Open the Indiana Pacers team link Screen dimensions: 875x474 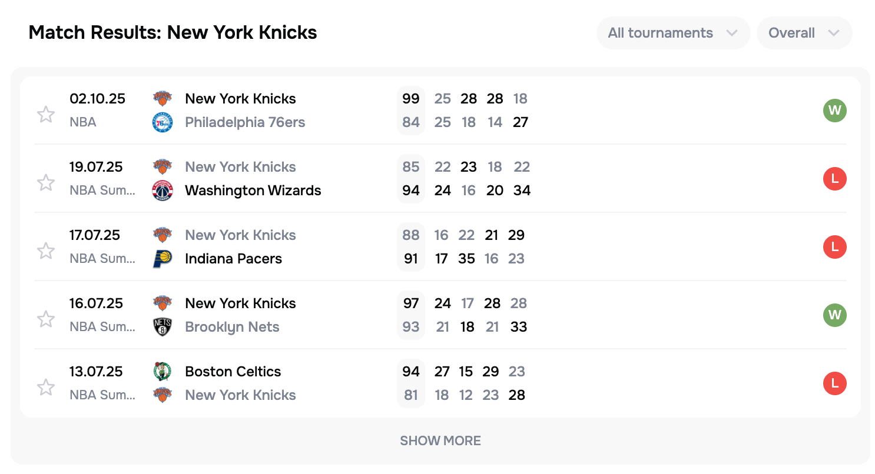pyautogui.click(x=233, y=259)
